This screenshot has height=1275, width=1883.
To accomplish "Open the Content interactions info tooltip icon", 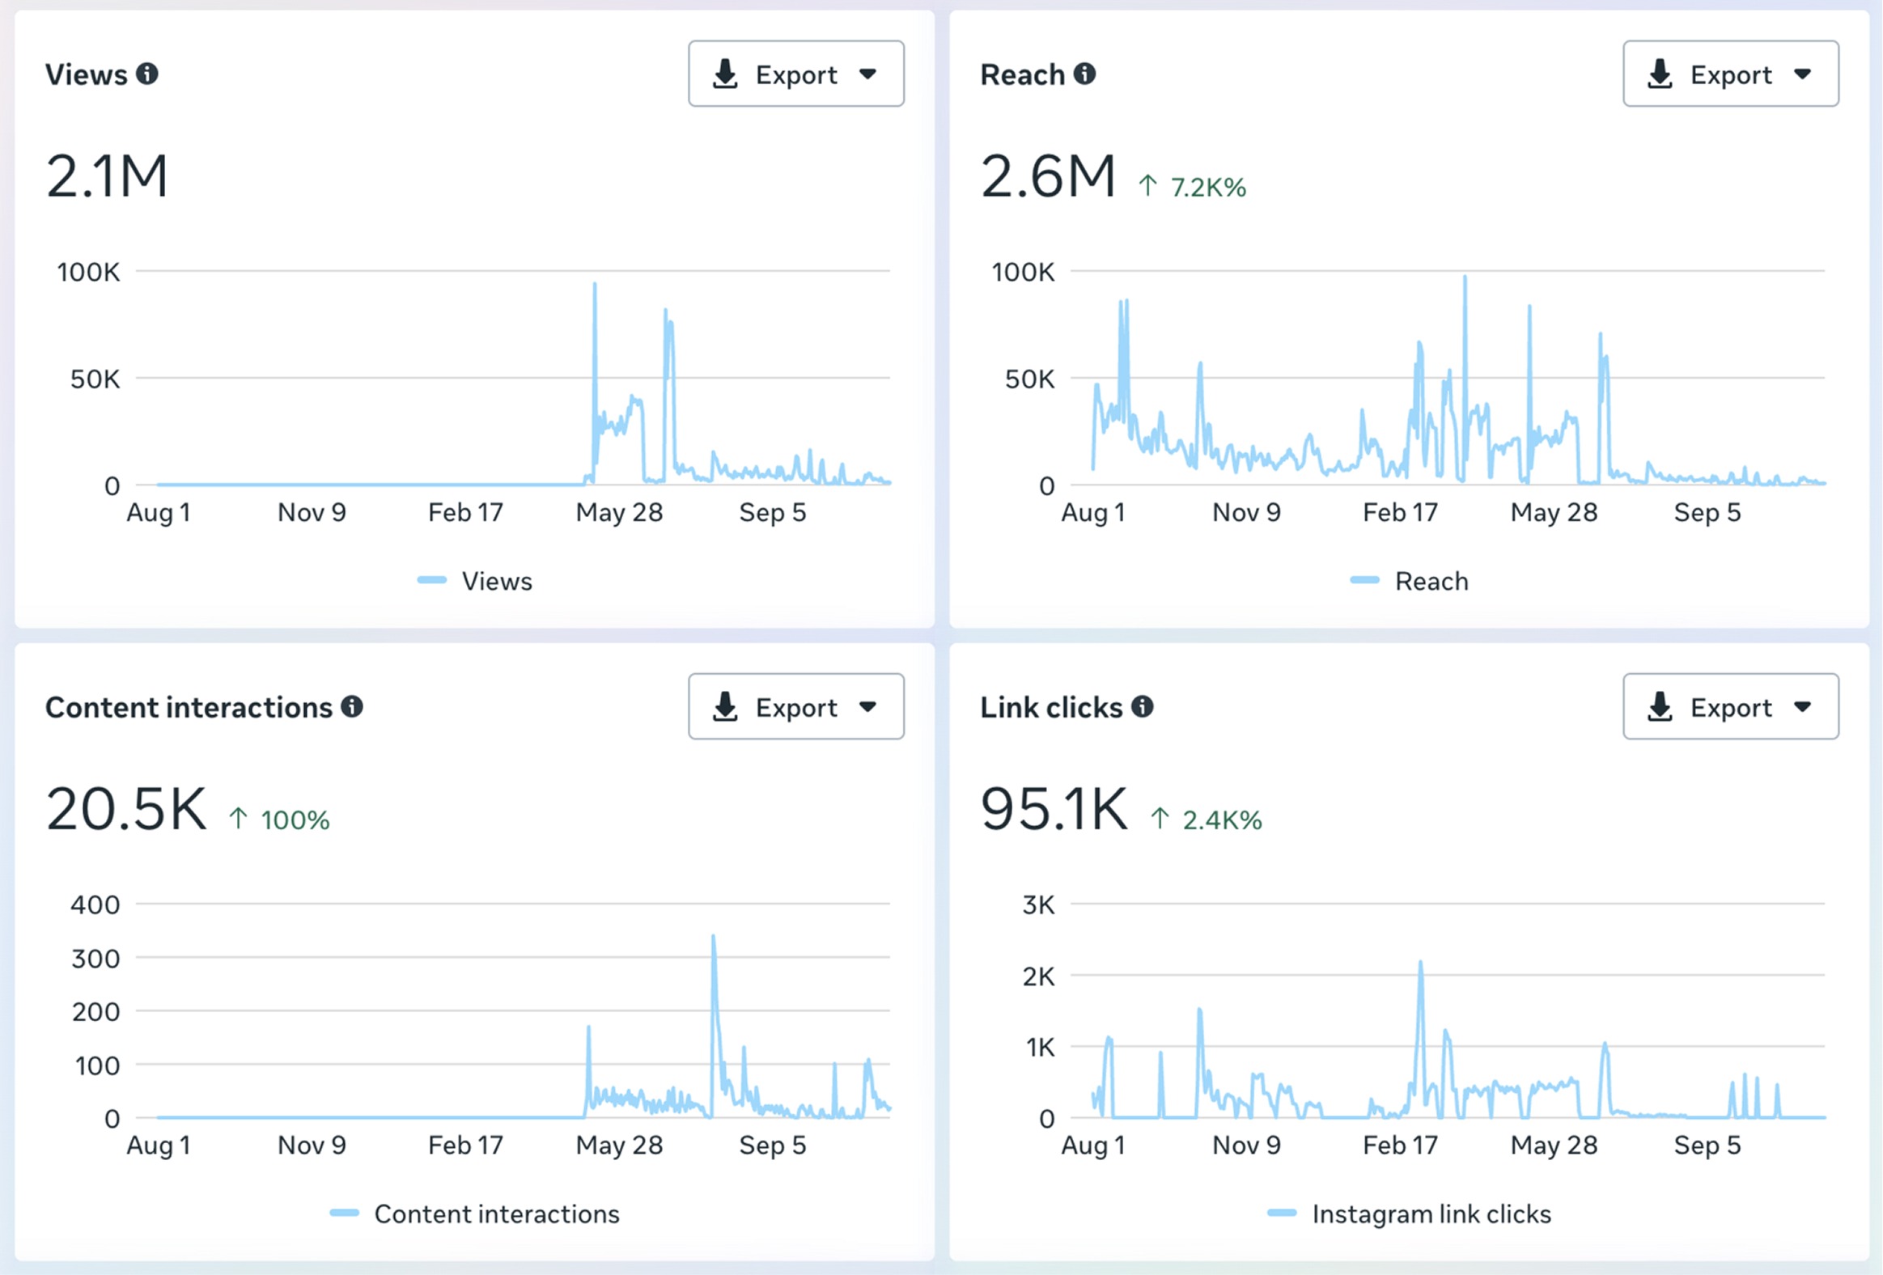I will (352, 706).
